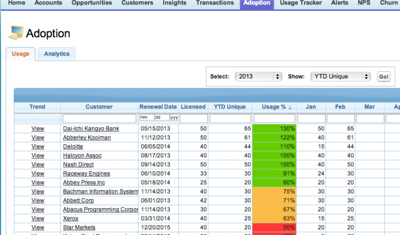Click the Adoption computer icon
400x235 pixels.
(x=16, y=32)
